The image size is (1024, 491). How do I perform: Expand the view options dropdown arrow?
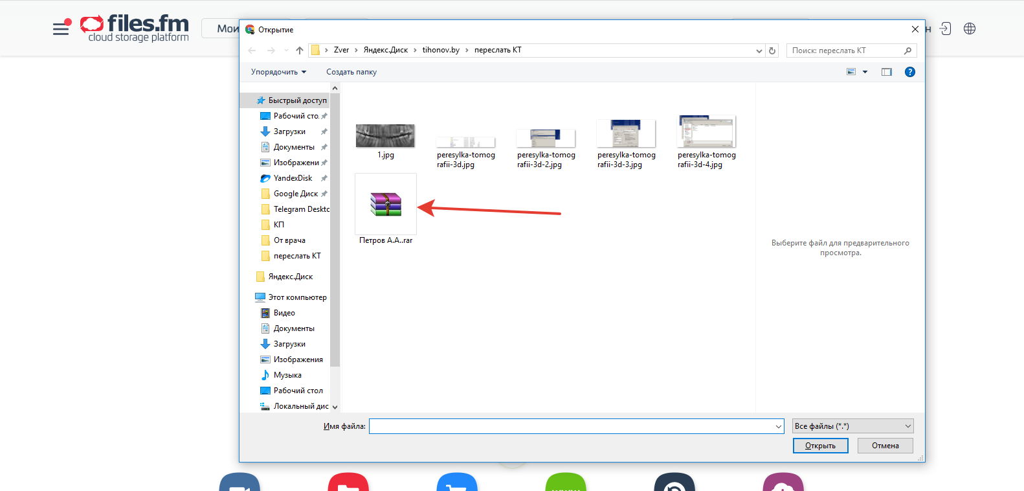tap(865, 72)
